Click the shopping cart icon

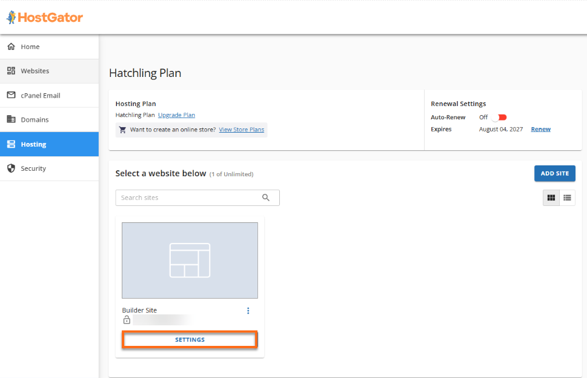point(123,130)
